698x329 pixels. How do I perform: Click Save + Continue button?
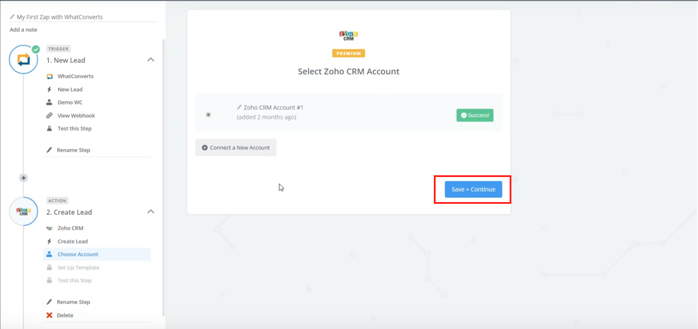click(x=473, y=189)
